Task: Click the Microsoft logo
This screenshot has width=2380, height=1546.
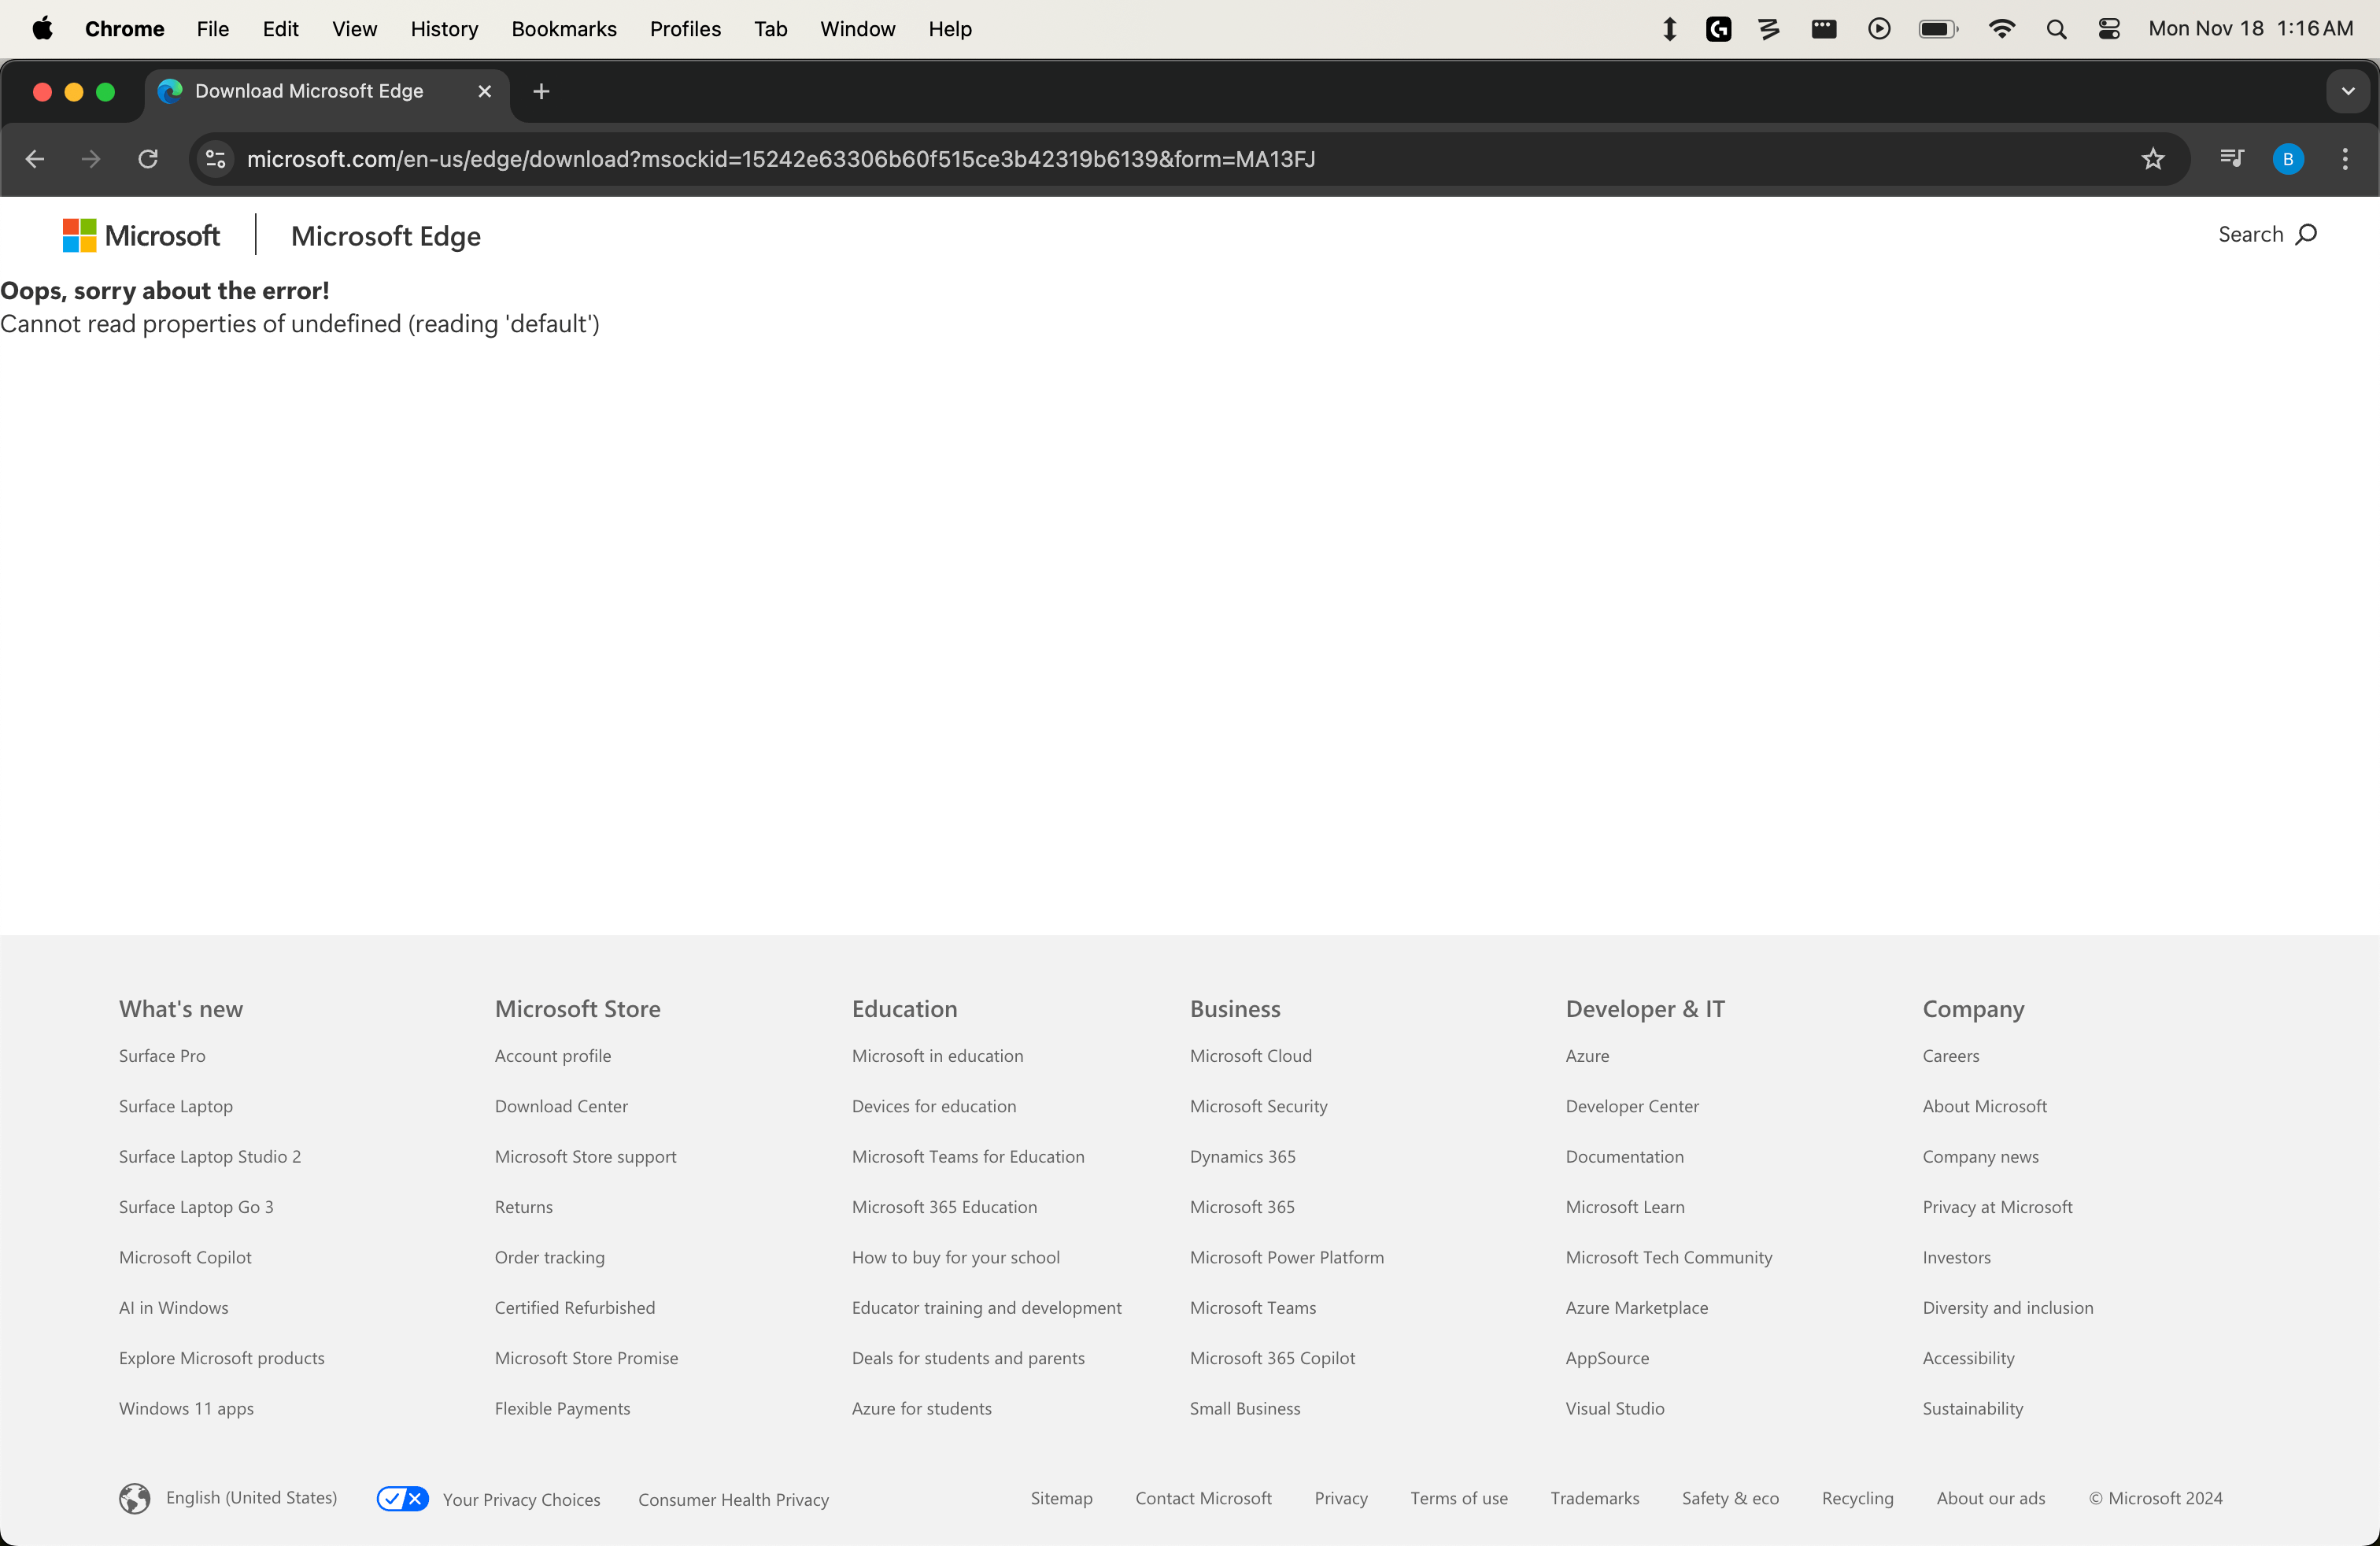Action: (141, 236)
